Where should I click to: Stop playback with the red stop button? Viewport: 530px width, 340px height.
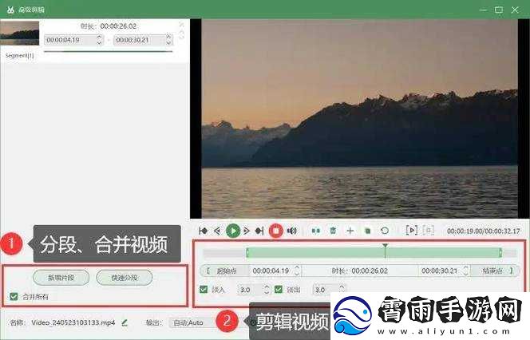(x=276, y=231)
